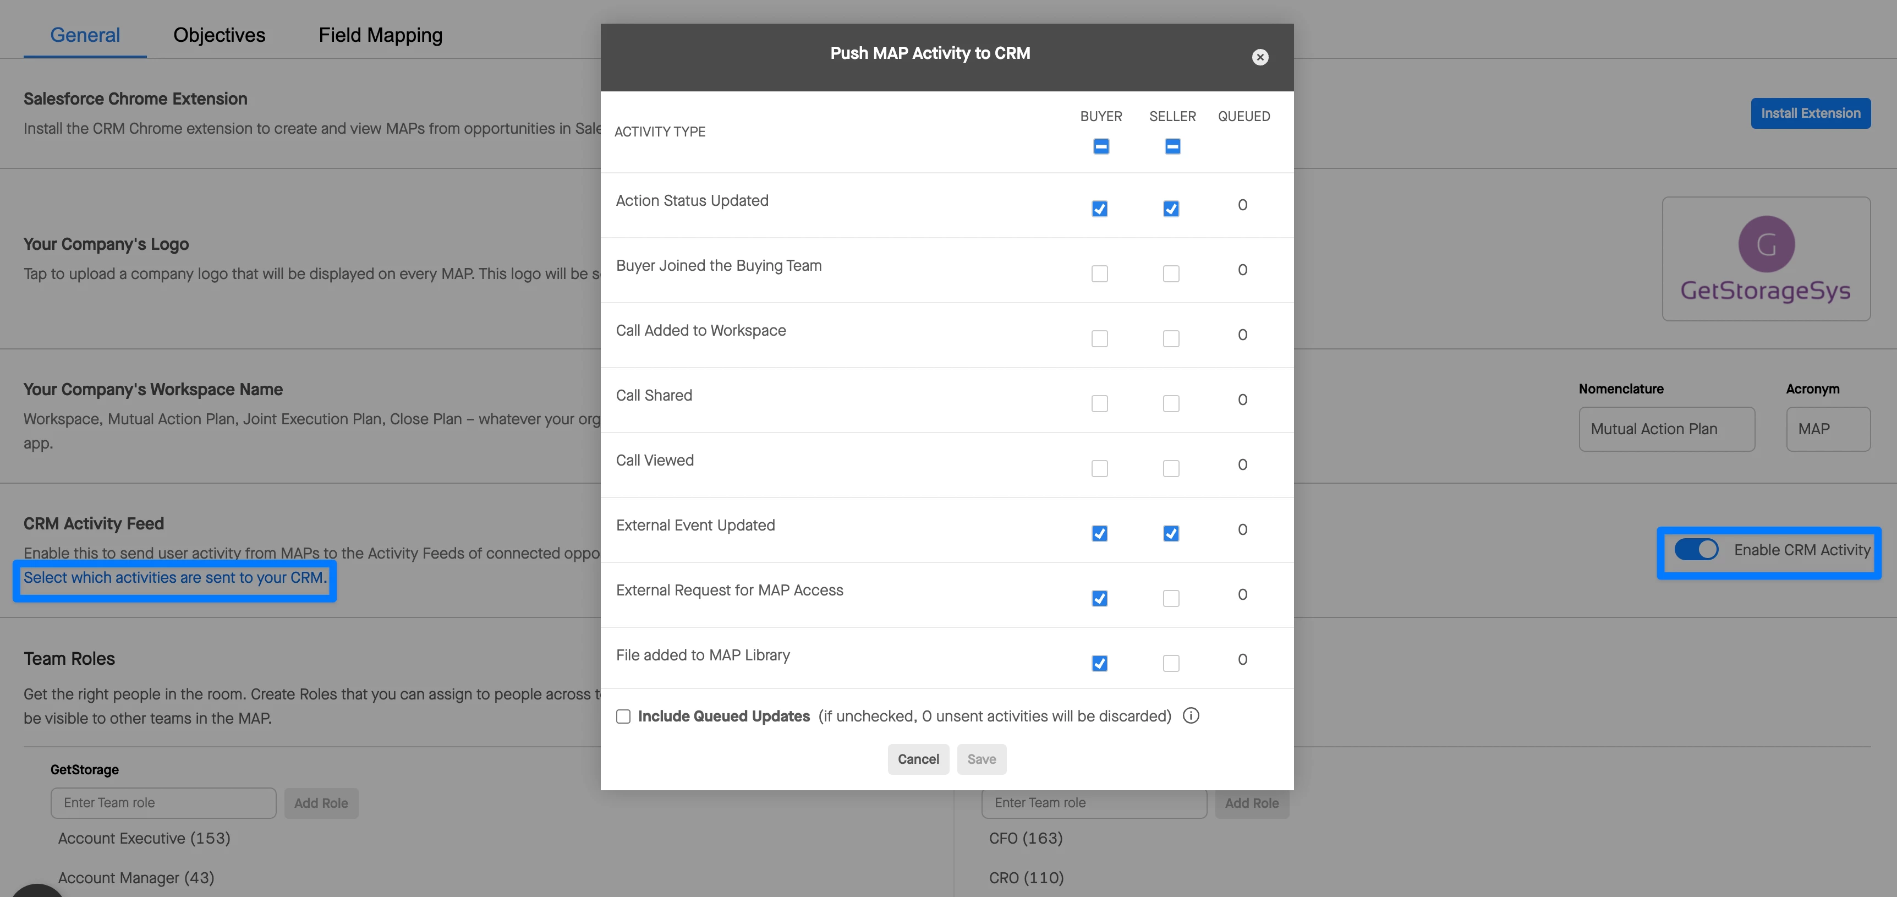Screen dimensions: 1897x897
Task: Uncheck Buyer for Action Status Updated
Action: [x=1099, y=209]
